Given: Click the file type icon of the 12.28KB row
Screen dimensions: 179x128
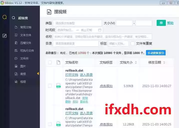Looking at the screenshot, I should click(x=58, y=124).
